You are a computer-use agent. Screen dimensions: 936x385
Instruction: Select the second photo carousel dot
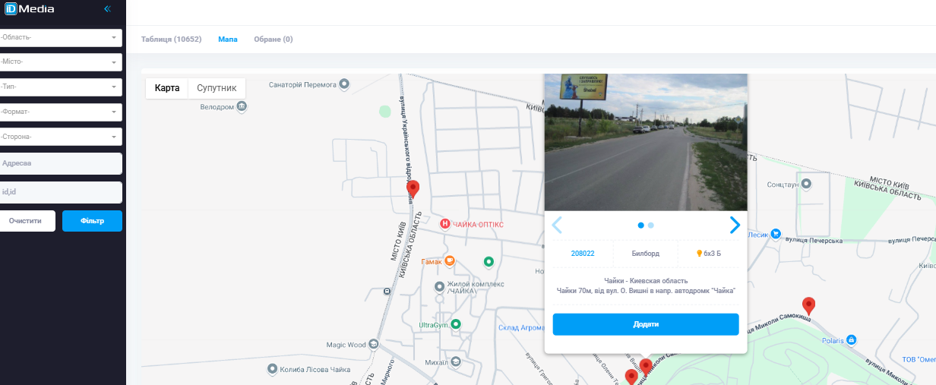(651, 225)
